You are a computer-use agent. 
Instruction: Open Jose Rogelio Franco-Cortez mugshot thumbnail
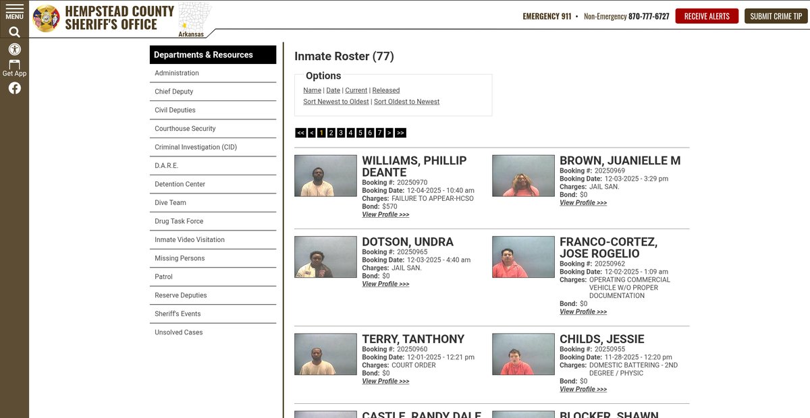click(523, 257)
